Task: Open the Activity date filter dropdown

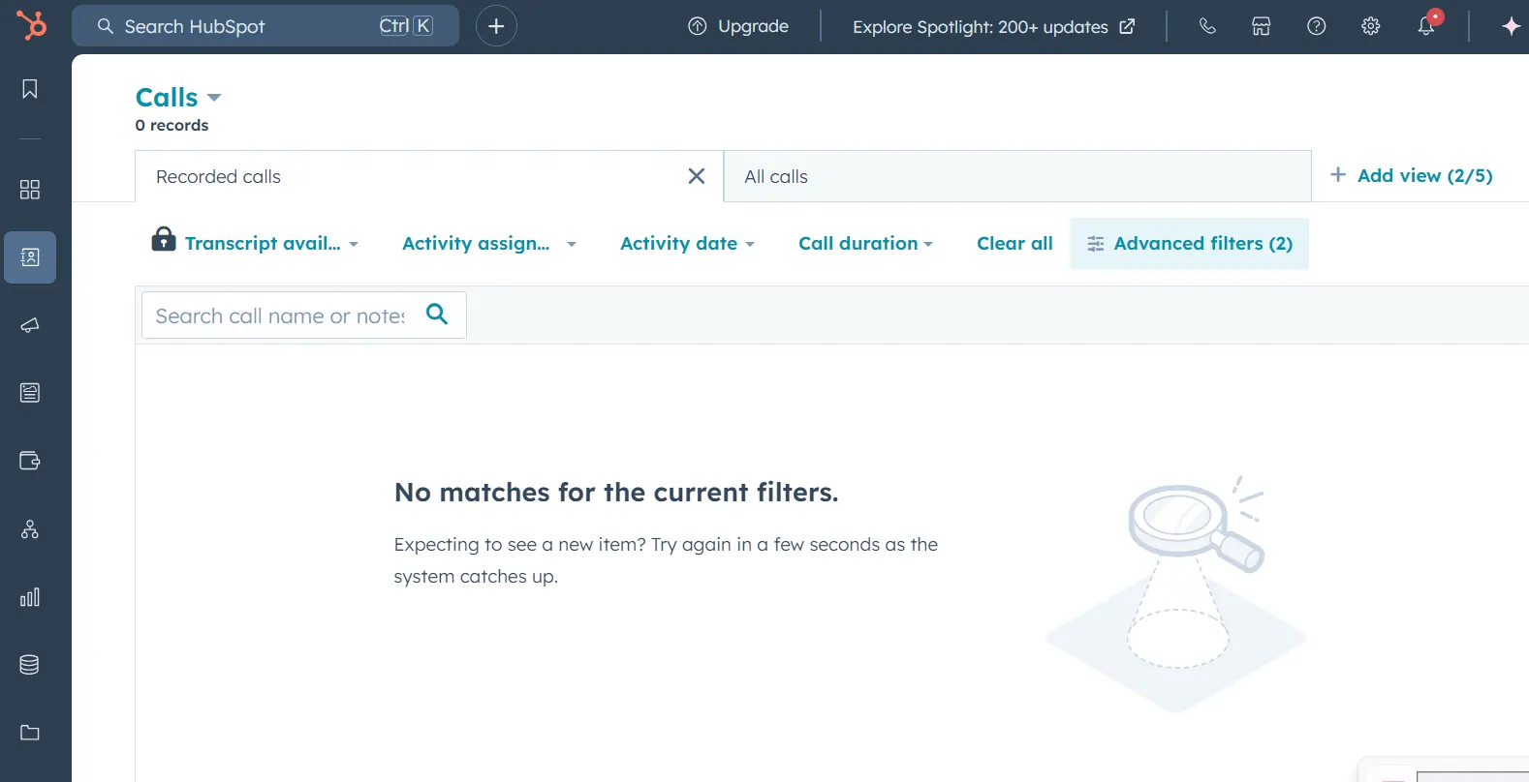Action: click(x=687, y=244)
